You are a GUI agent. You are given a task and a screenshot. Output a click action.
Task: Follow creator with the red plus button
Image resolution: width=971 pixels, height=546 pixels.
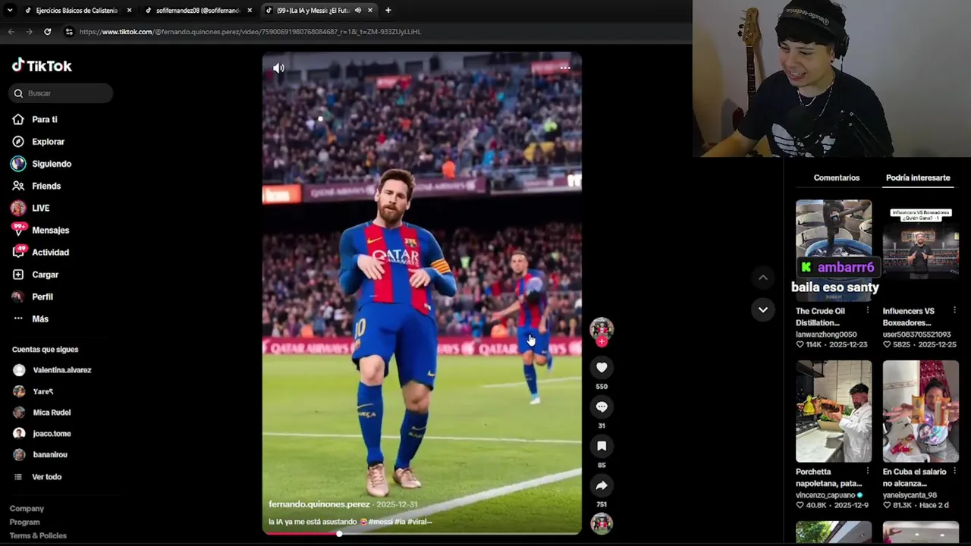click(x=602, y=342)
